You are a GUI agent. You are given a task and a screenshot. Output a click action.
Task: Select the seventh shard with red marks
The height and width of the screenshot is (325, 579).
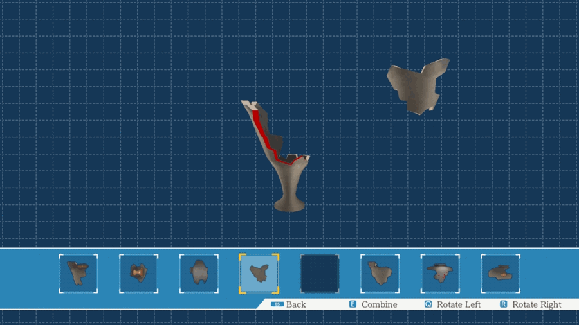[440, 274]
